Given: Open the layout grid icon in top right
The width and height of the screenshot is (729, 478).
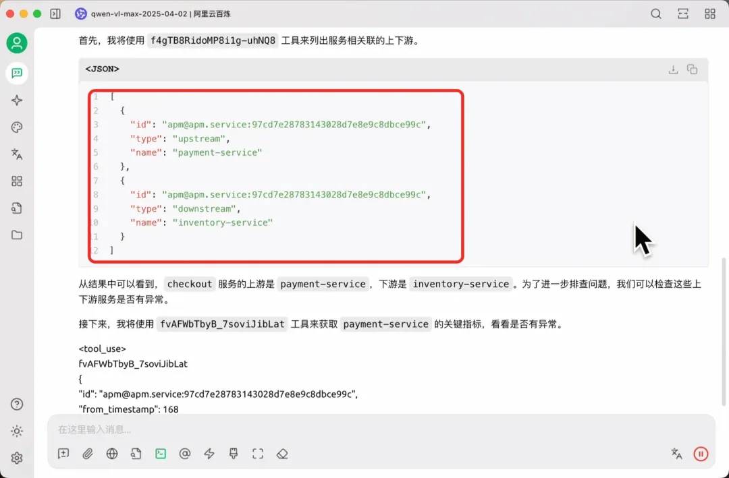Looking at the screenshot, I should coord(709,13).
